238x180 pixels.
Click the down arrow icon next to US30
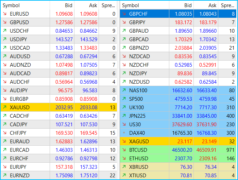tap(124, 125)
